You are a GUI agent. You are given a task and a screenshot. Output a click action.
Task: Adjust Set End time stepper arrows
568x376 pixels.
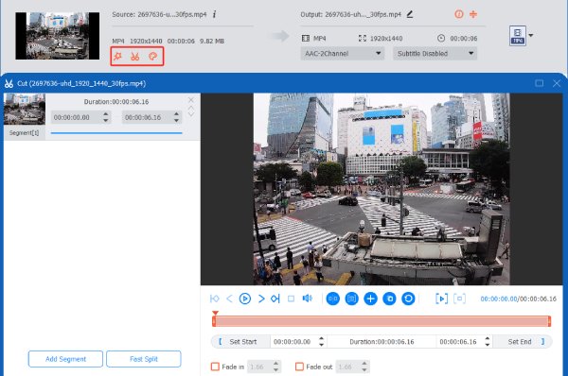488,342
